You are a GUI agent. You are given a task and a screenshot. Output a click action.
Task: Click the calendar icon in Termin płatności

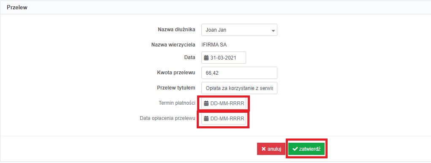(206, 104)
